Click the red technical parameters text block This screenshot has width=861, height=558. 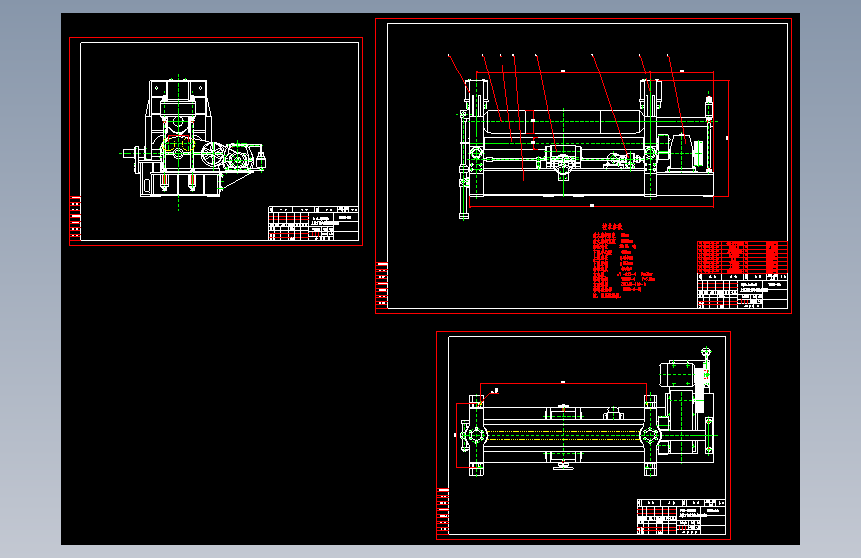[624, 261]
